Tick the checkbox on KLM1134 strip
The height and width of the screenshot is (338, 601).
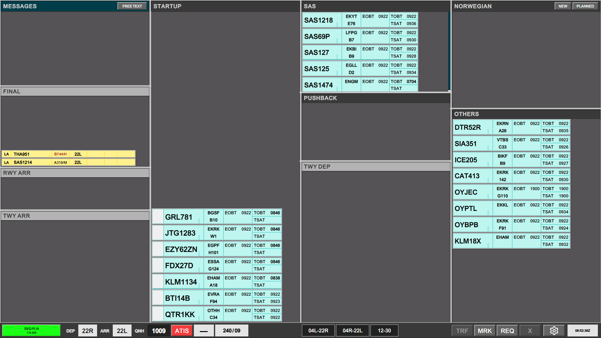click(x=158, y=282)
